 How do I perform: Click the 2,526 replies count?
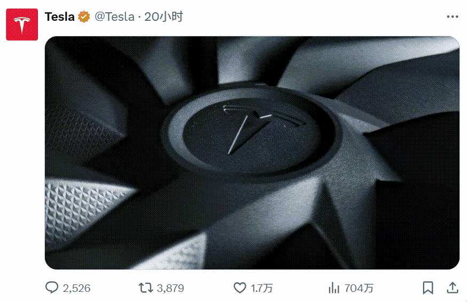click(x=76, y=288)
